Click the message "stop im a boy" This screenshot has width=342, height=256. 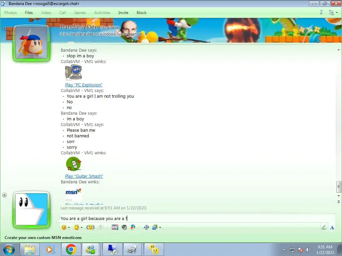(x=80, y=56)
